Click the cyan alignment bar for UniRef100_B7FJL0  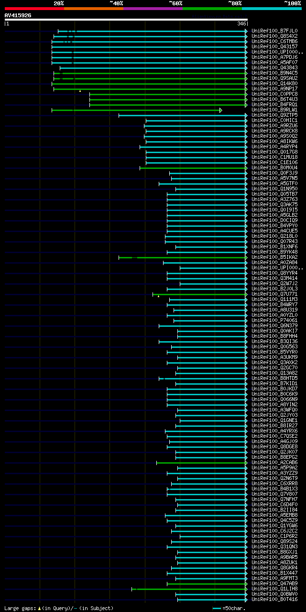(x=153, y=31)
